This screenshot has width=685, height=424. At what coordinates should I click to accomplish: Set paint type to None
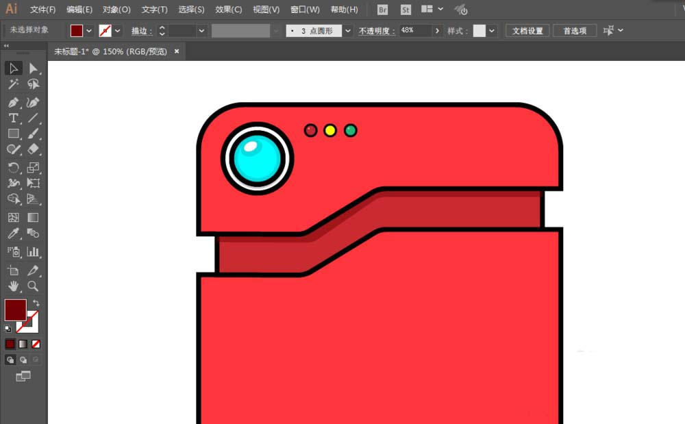coord(36,344)
